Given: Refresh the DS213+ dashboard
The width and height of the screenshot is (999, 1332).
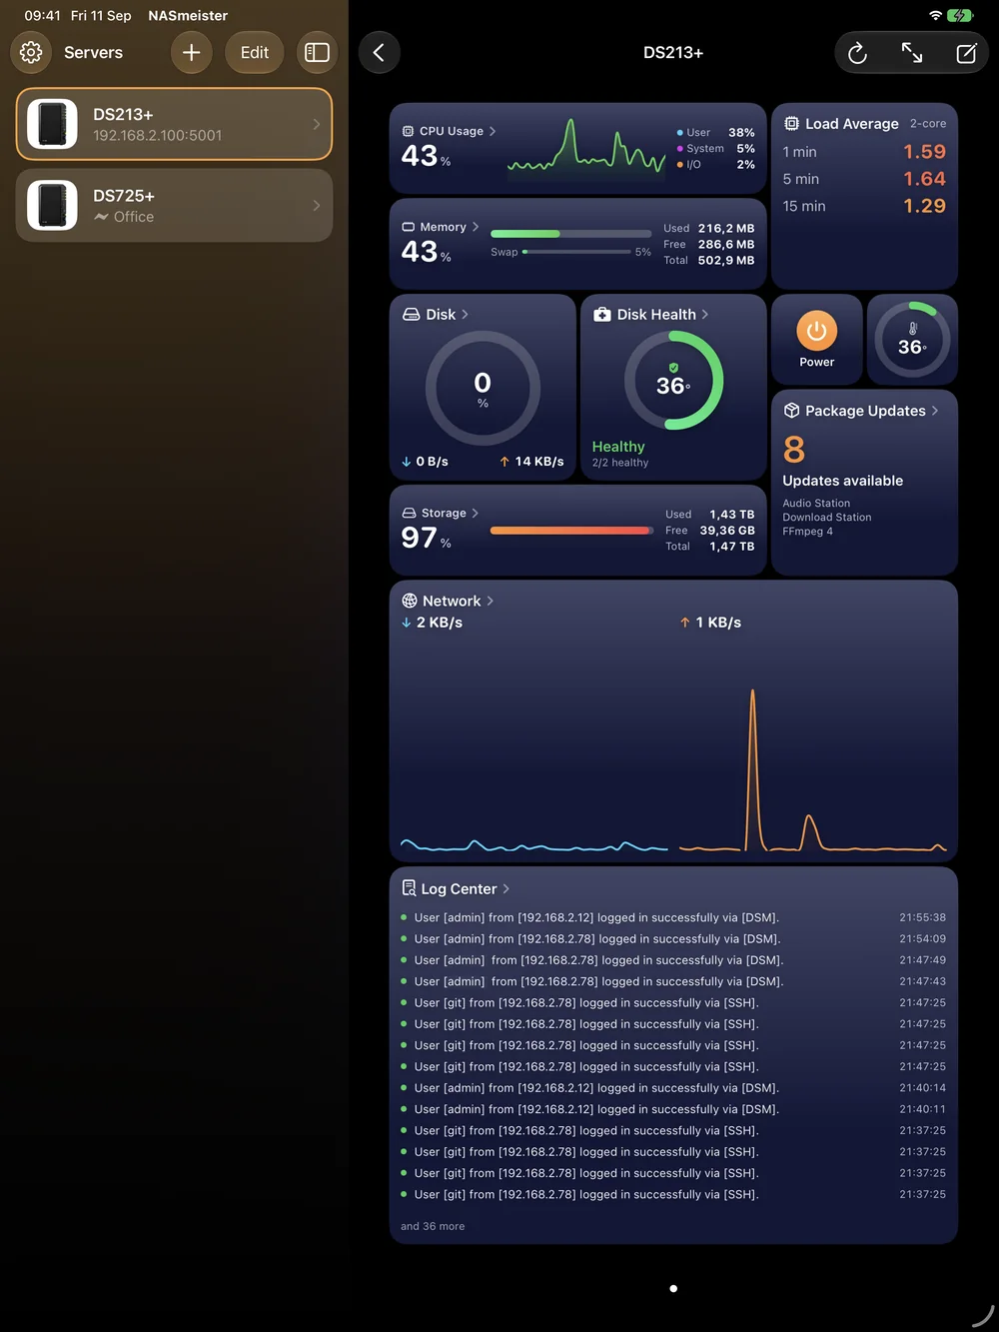Looking at the screenshot, I should [857, 53].
